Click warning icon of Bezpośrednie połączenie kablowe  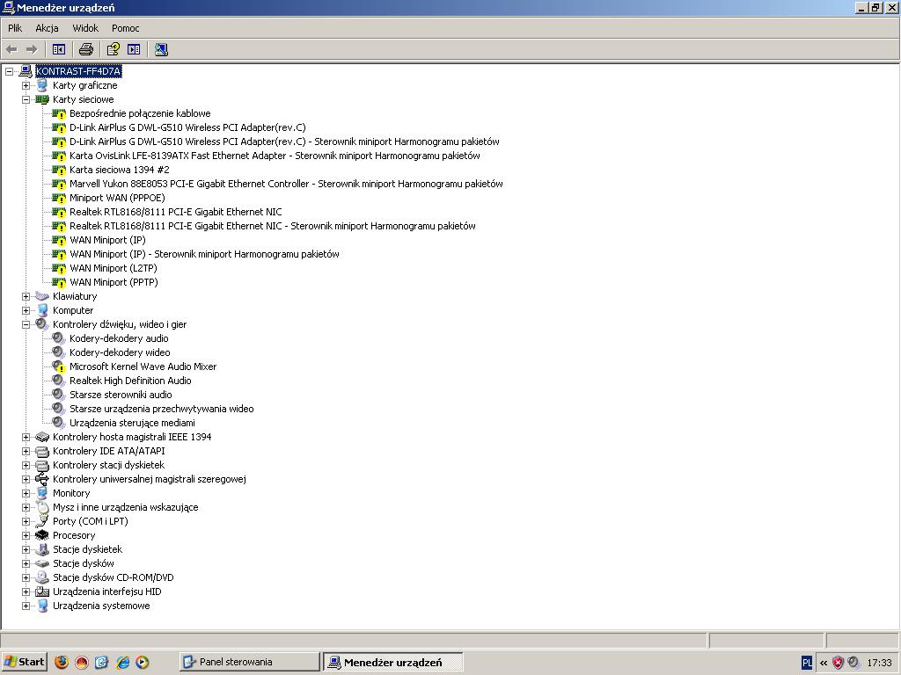tap(59, 113)
